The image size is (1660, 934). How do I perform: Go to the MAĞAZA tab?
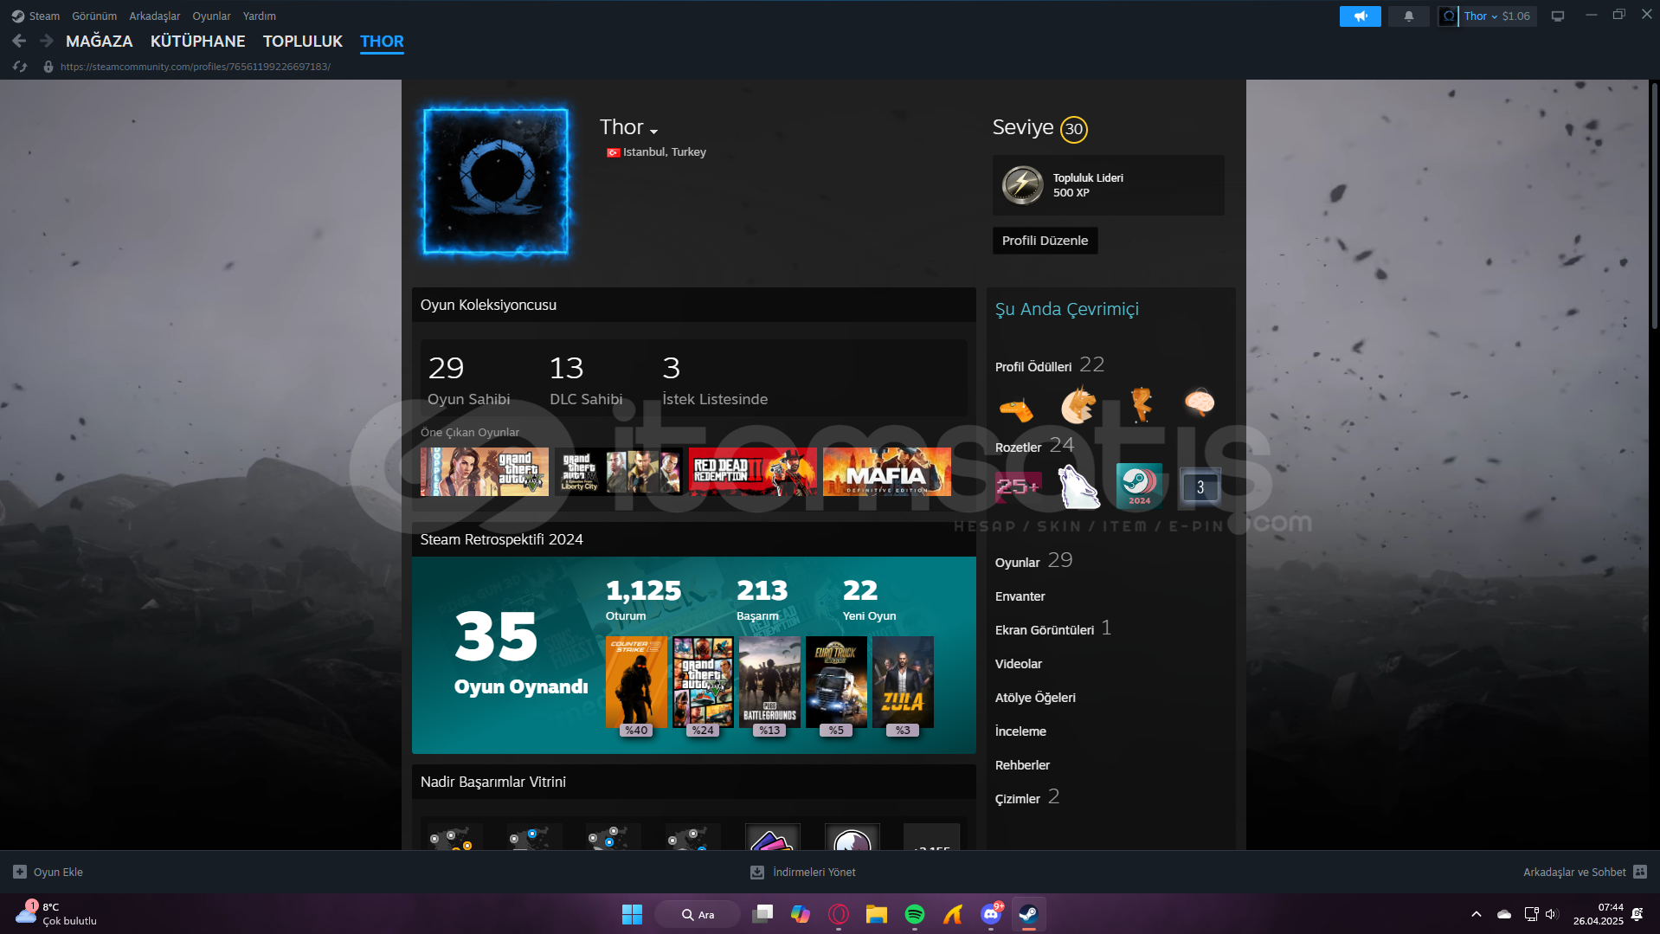coord(100,41)
